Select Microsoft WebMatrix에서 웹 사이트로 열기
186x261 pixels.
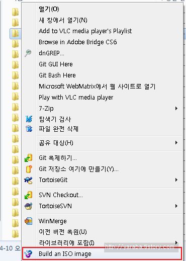tap(102, 86)
